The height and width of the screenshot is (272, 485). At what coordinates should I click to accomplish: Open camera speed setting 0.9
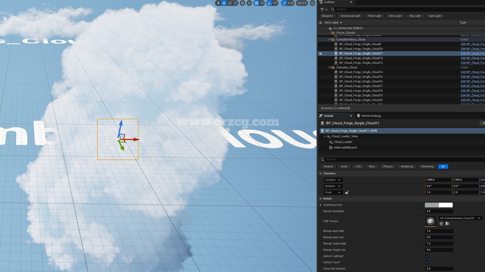click(302, 3)
